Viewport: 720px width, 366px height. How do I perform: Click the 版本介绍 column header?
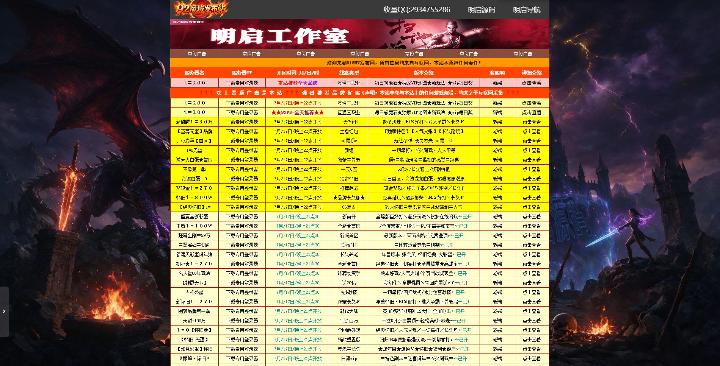[x=424, y=73]
